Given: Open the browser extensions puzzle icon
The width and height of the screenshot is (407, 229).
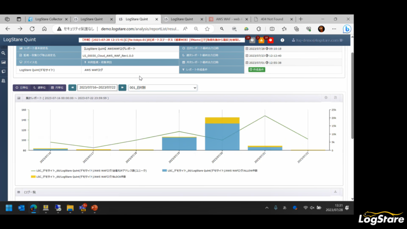Looking at the screenshot, I should click(258, 29).
